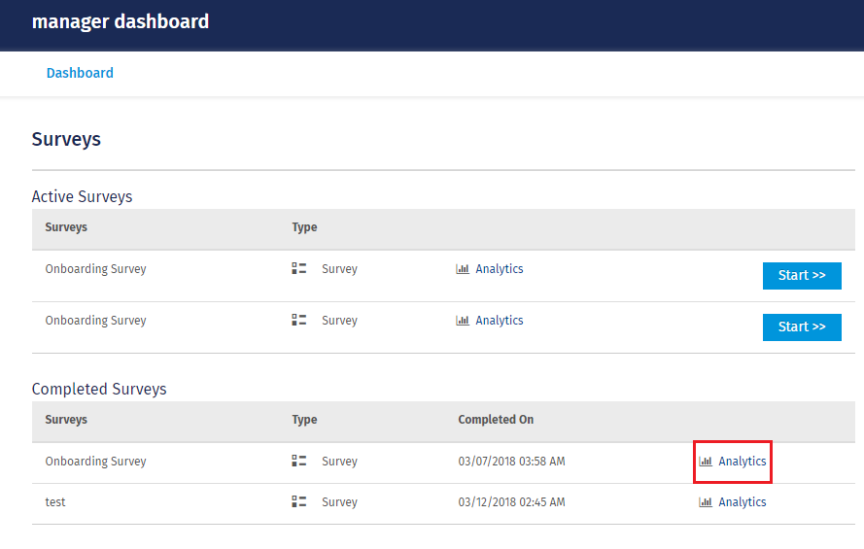Open Analytics link for first active survey
This screenshot has height=549, width=864.
pos(500,269)
